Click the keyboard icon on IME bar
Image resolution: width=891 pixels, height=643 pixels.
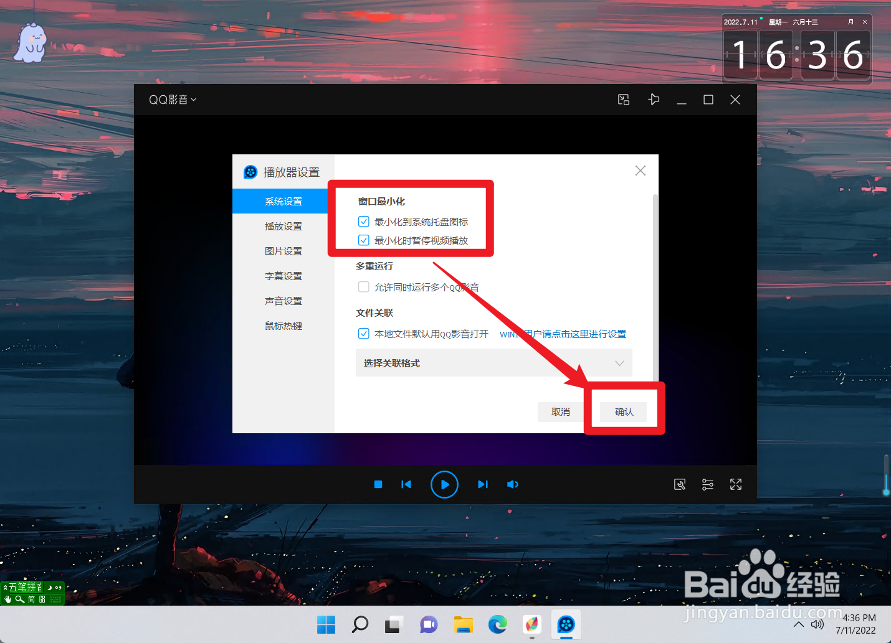[55, 599]
